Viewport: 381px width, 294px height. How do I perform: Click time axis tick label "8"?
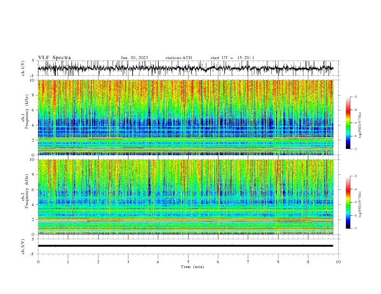click(x=278, y=262)
